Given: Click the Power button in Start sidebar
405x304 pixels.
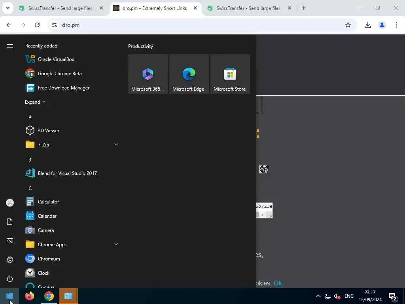Looking at the screenshot, I should click(10, 279).
